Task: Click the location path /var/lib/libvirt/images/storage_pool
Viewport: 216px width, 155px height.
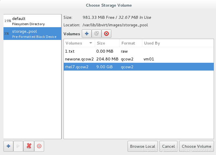Action: pyautogui.click(x=115, y=25)
